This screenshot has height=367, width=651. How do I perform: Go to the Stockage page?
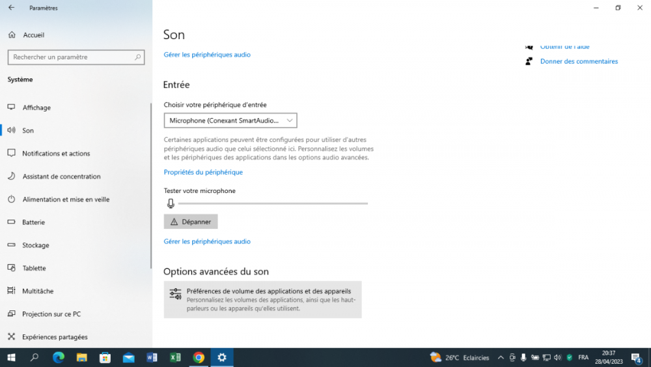[36, 245]
